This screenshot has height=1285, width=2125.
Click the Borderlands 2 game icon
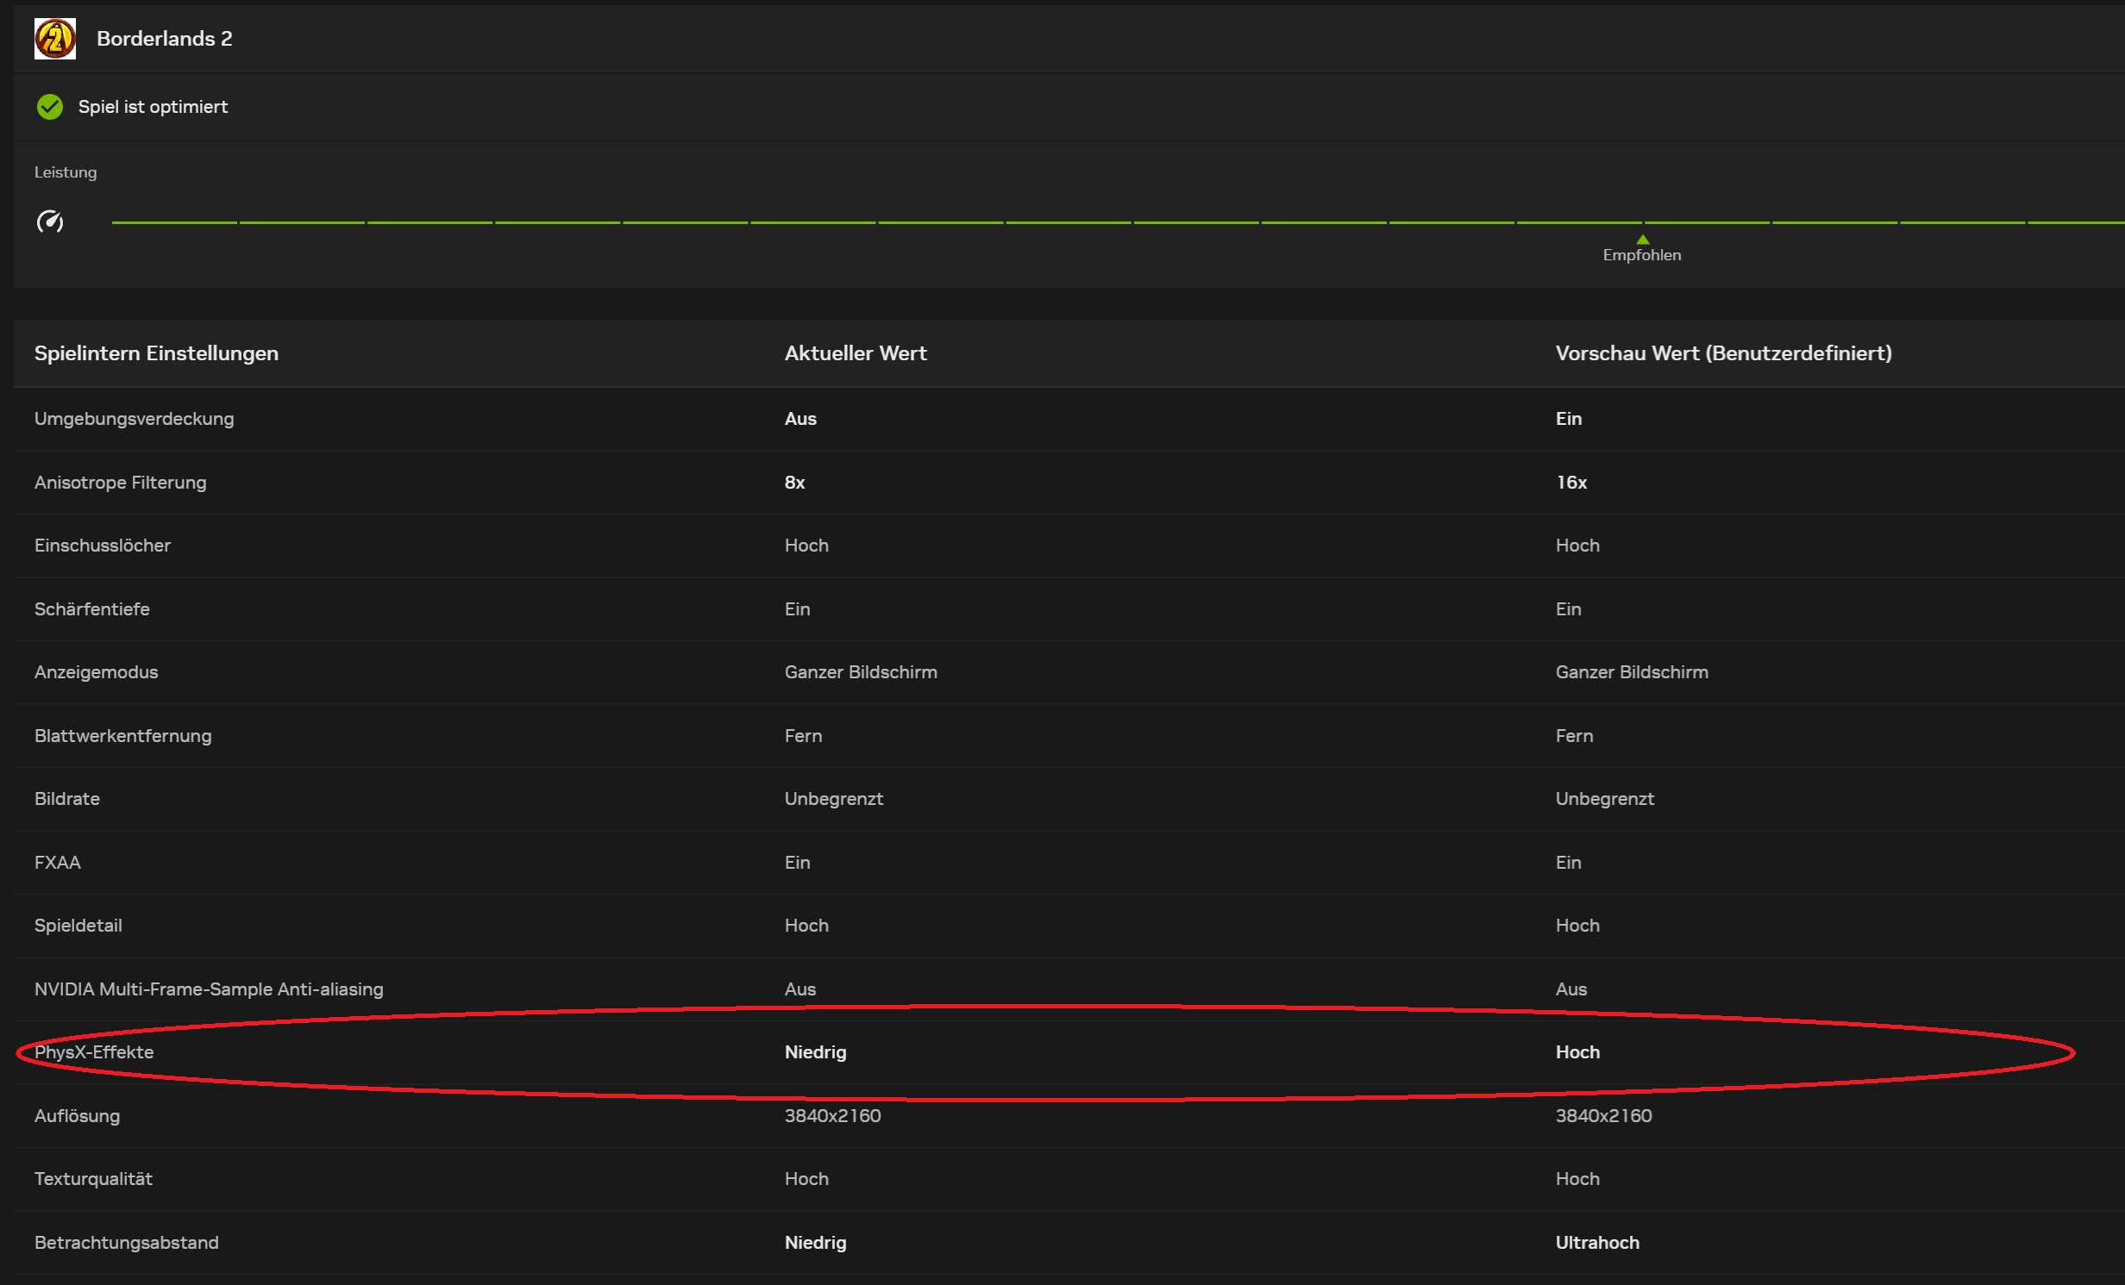pos(55,39)
